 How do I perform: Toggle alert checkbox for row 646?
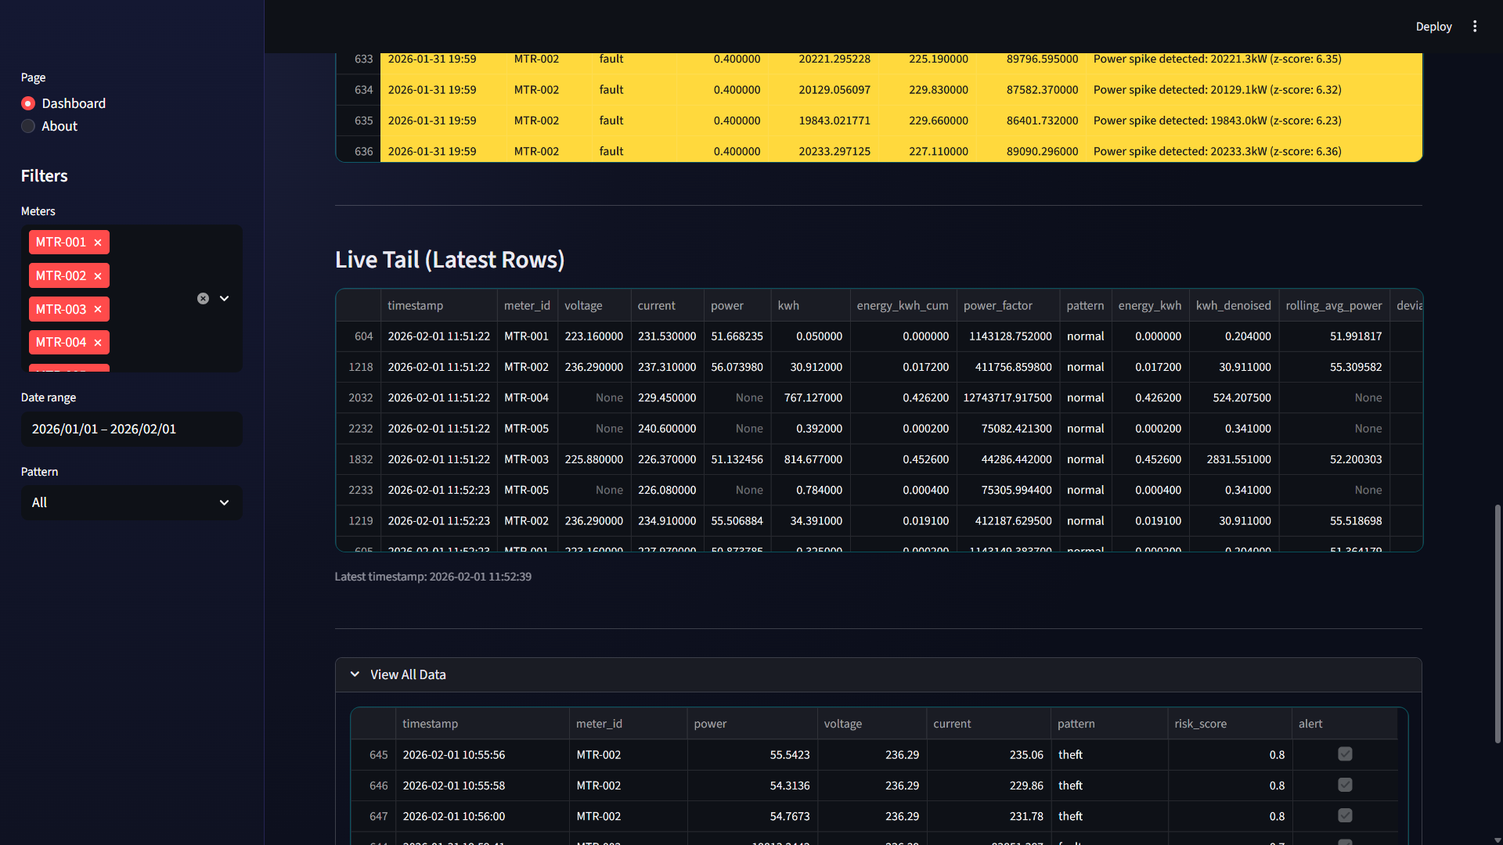tap(1345, 785)
